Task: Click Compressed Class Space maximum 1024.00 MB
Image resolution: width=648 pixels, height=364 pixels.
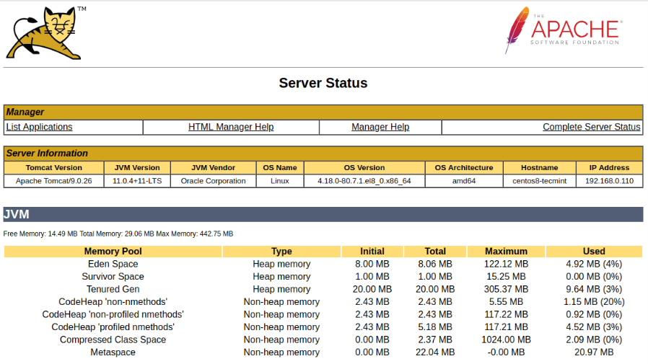Action: (x=507, y=339)
